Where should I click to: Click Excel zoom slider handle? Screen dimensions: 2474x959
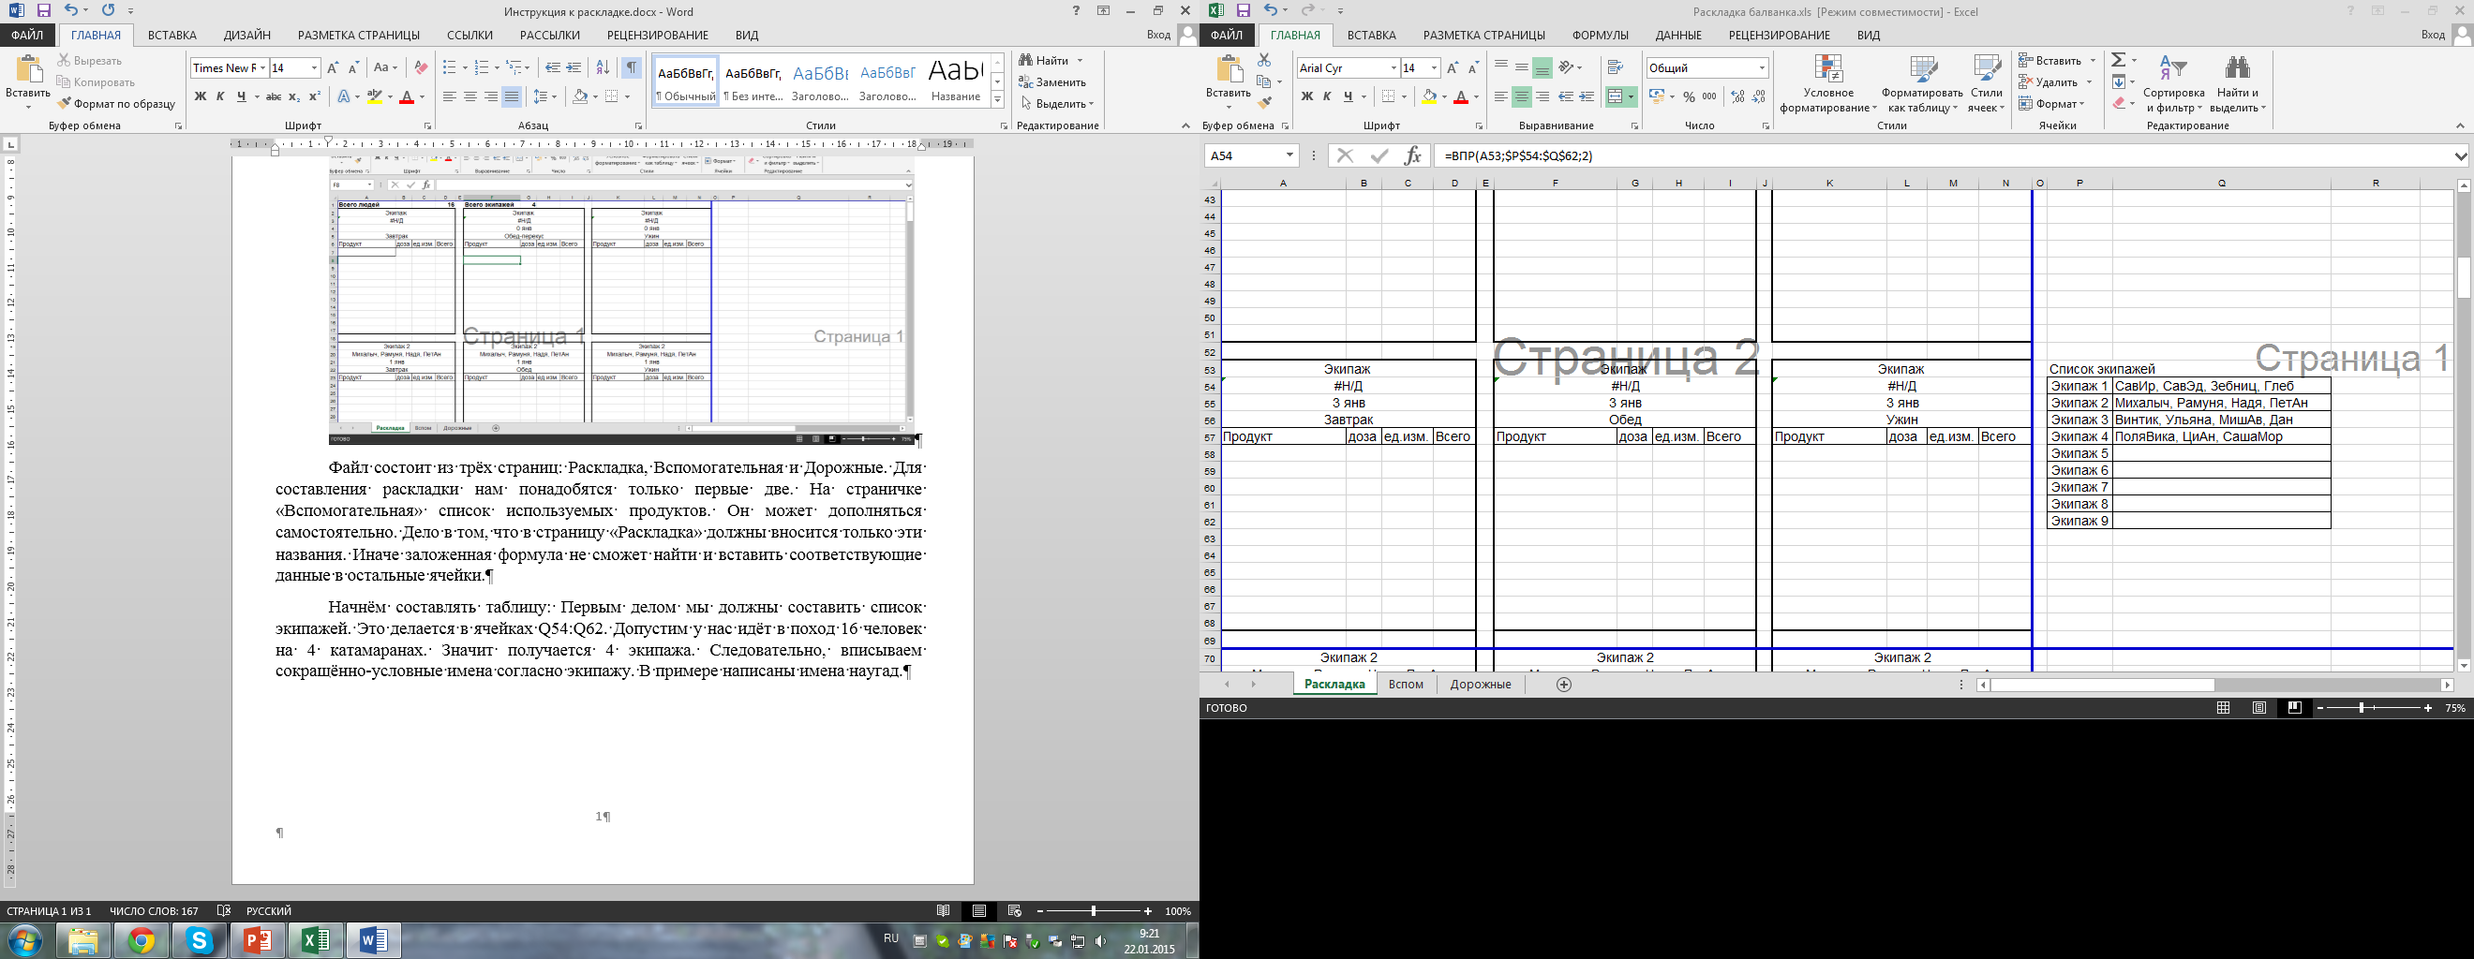[2361, 707]
